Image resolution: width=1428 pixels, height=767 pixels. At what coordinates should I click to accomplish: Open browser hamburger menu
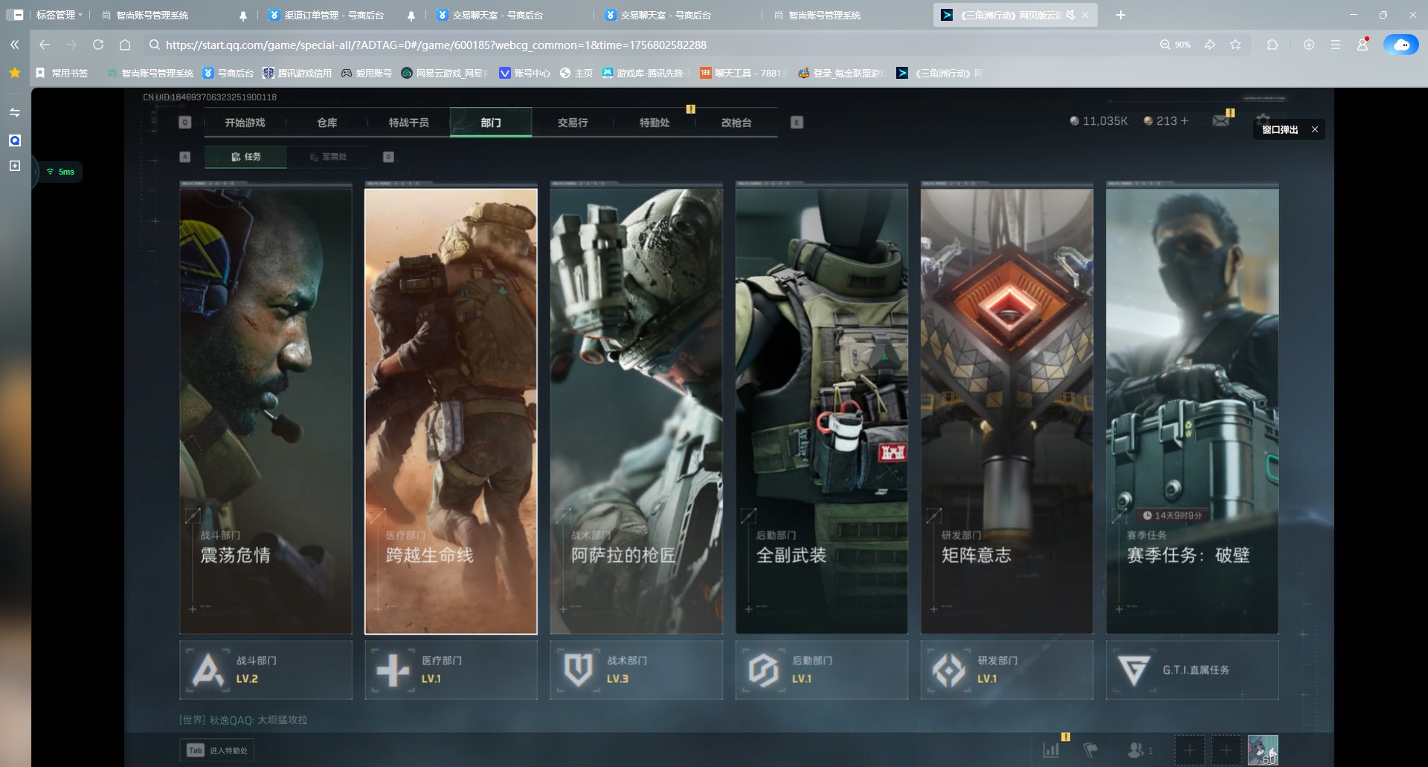click(x=1336, y=45)
